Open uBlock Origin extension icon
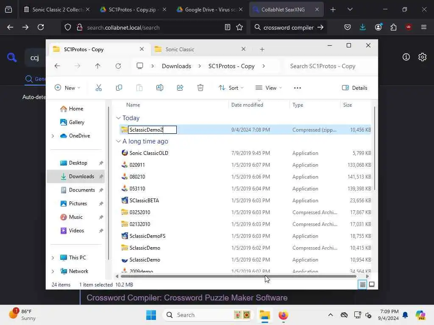434x325 pixels. point(409,27)
